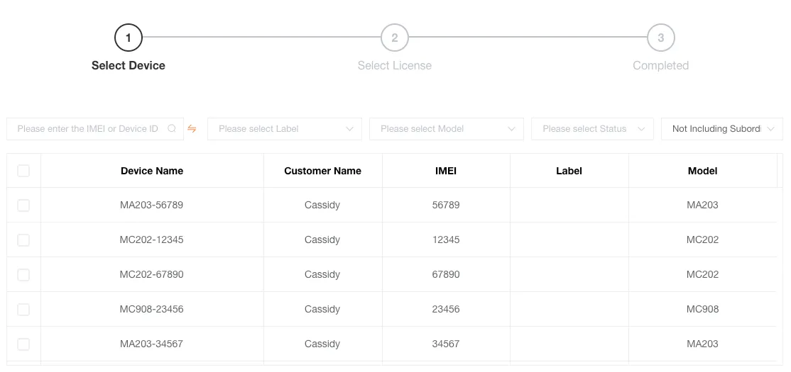Check the box for MA203-56789
Screen dimensions: 791x372
tap(23, 205)
